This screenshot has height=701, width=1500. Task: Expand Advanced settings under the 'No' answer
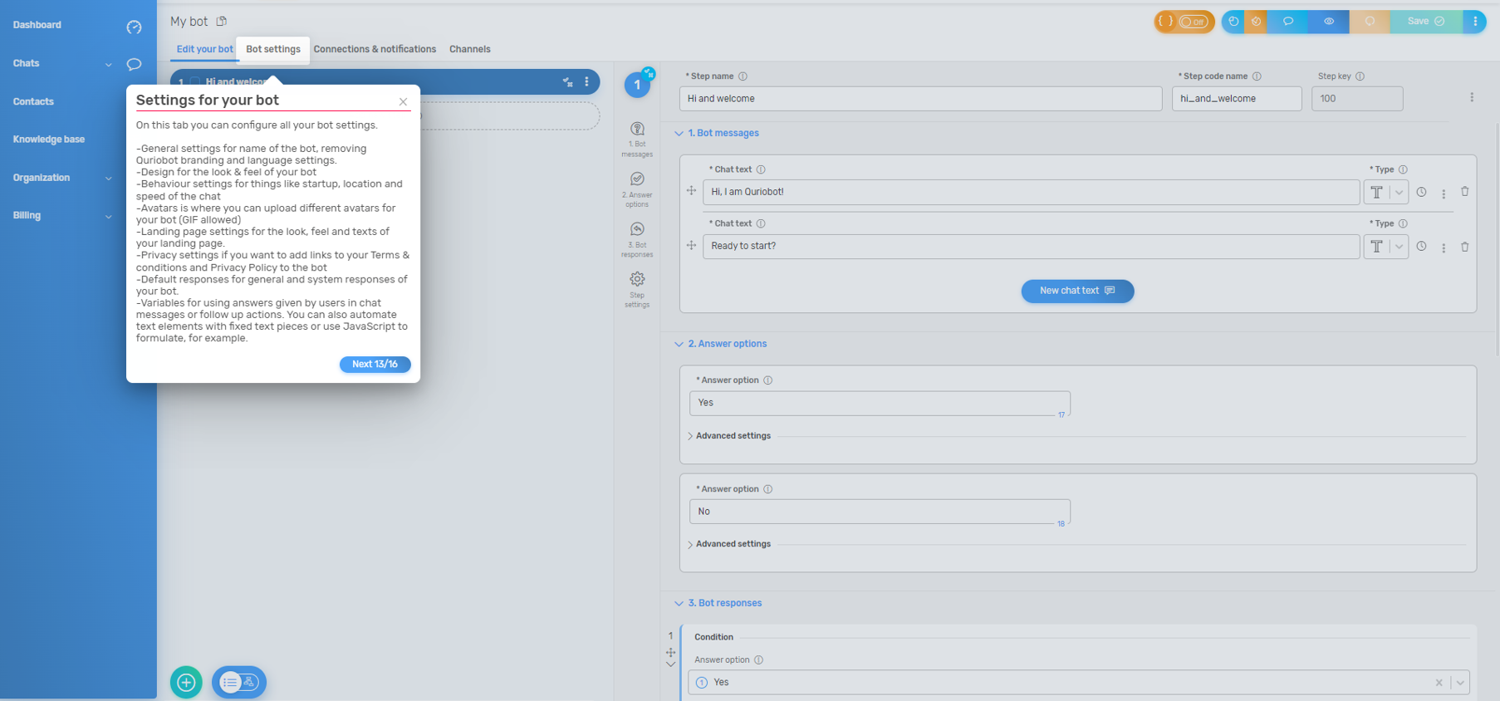point(733,544)
